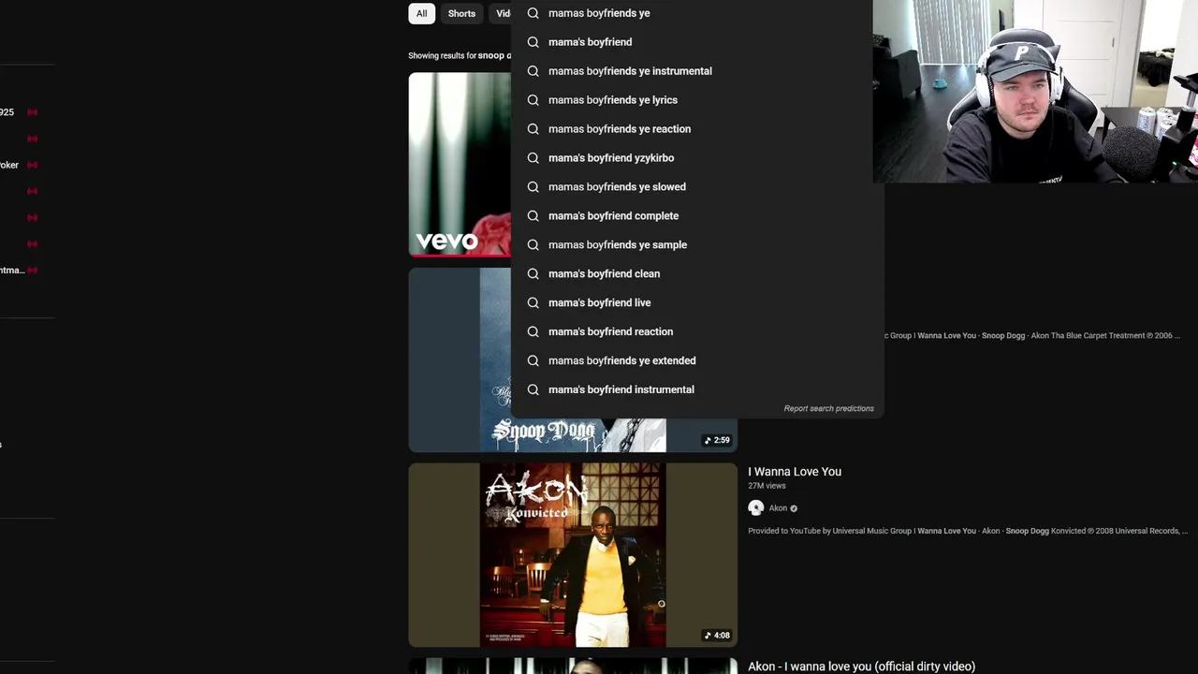
Task: Click the "27M views" text
Action: tap(767, 486)
